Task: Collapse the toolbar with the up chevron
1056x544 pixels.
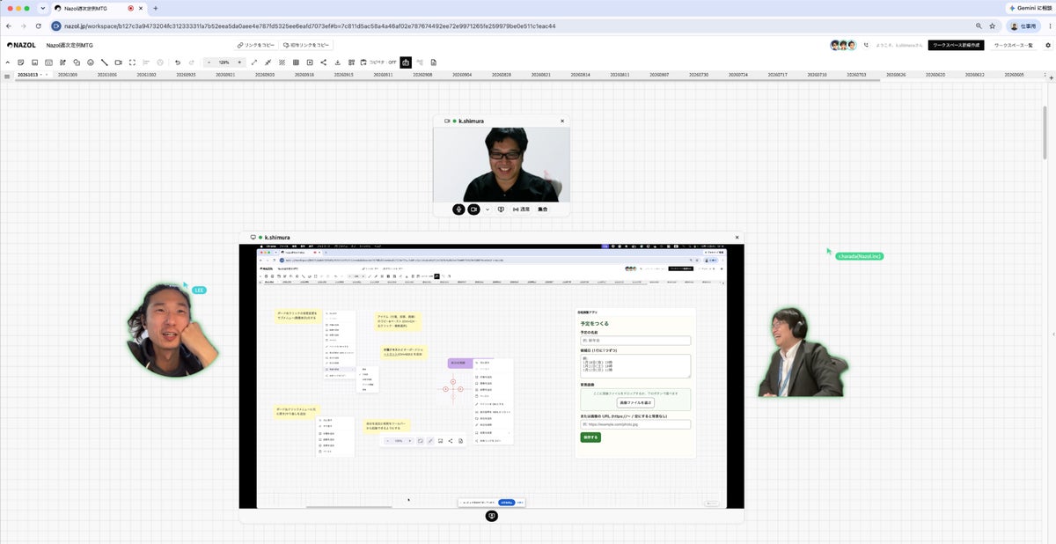Action: (7, 62)
